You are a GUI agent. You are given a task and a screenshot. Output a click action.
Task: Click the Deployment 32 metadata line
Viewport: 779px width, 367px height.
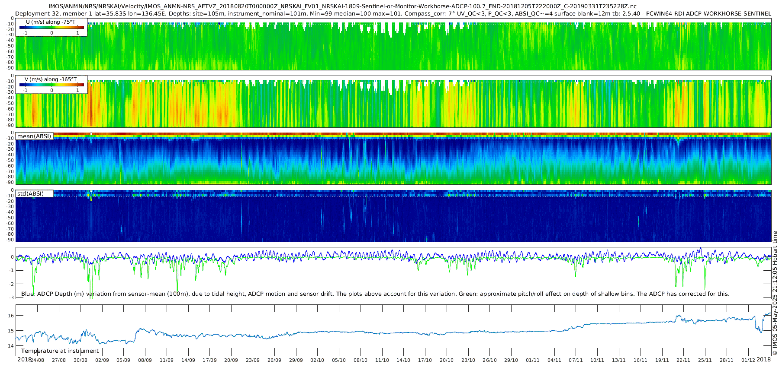click(x=393, y=14)
